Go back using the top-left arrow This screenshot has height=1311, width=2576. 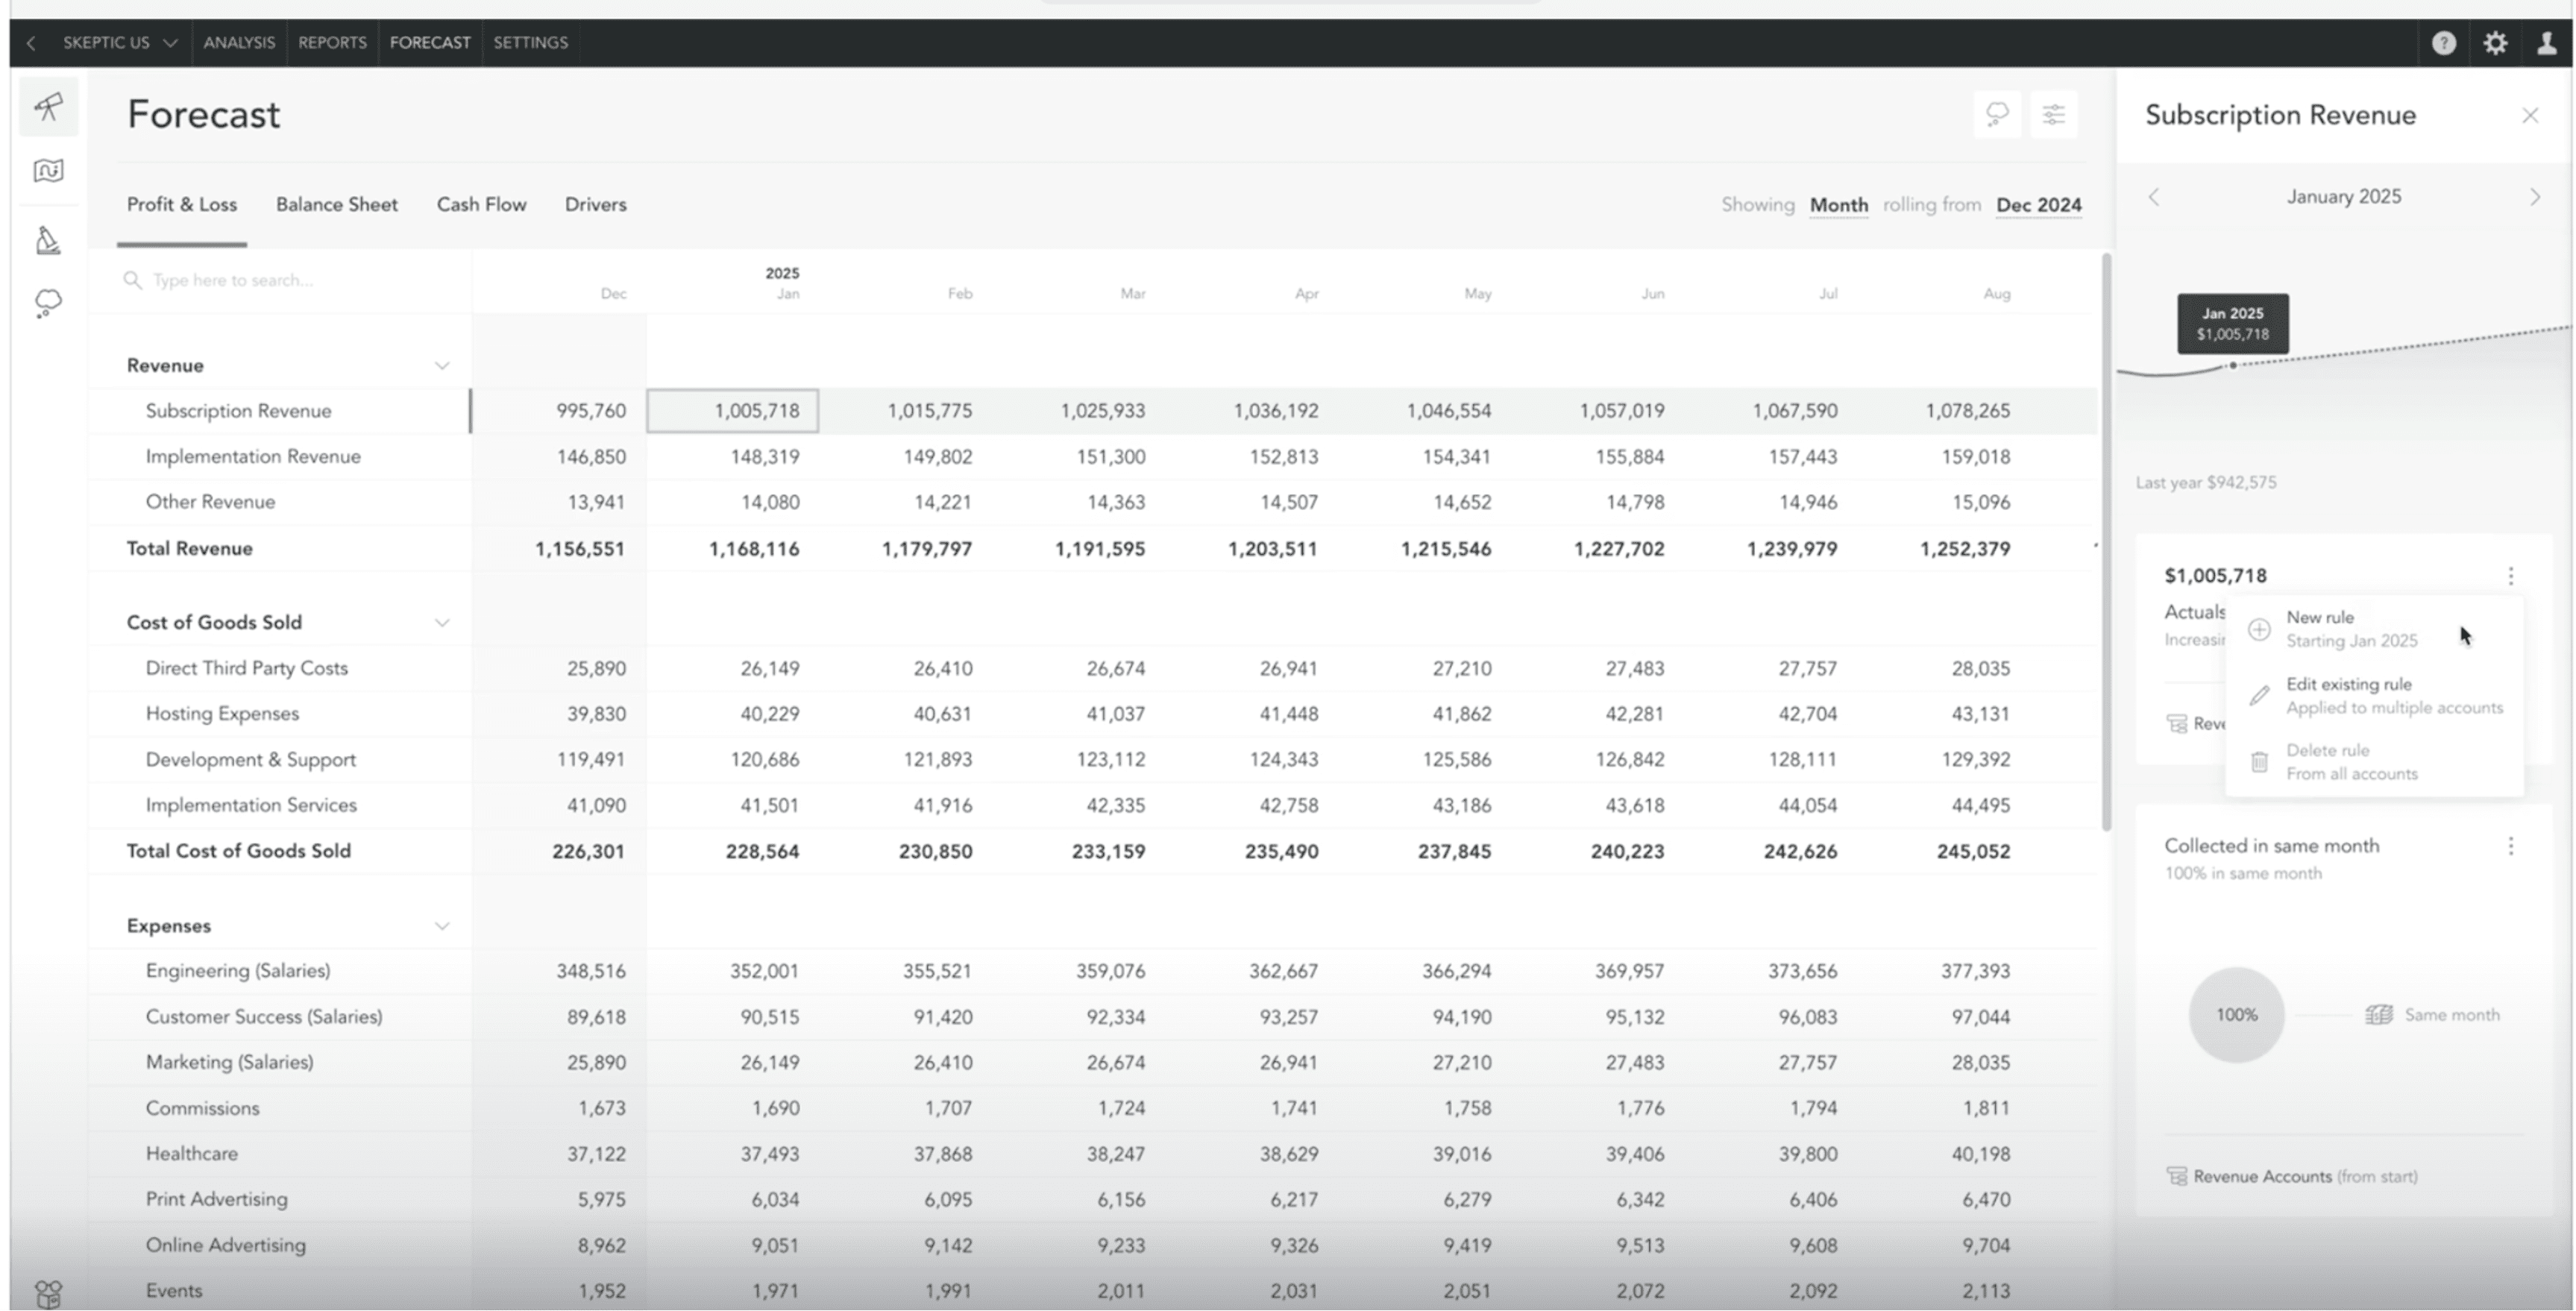[31, 43]
